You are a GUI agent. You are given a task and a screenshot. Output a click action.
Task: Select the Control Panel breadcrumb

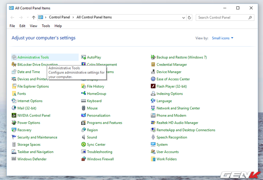[60, 17]
